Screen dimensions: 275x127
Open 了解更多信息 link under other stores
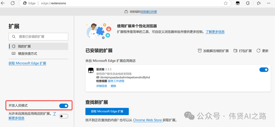coord(17,118)
